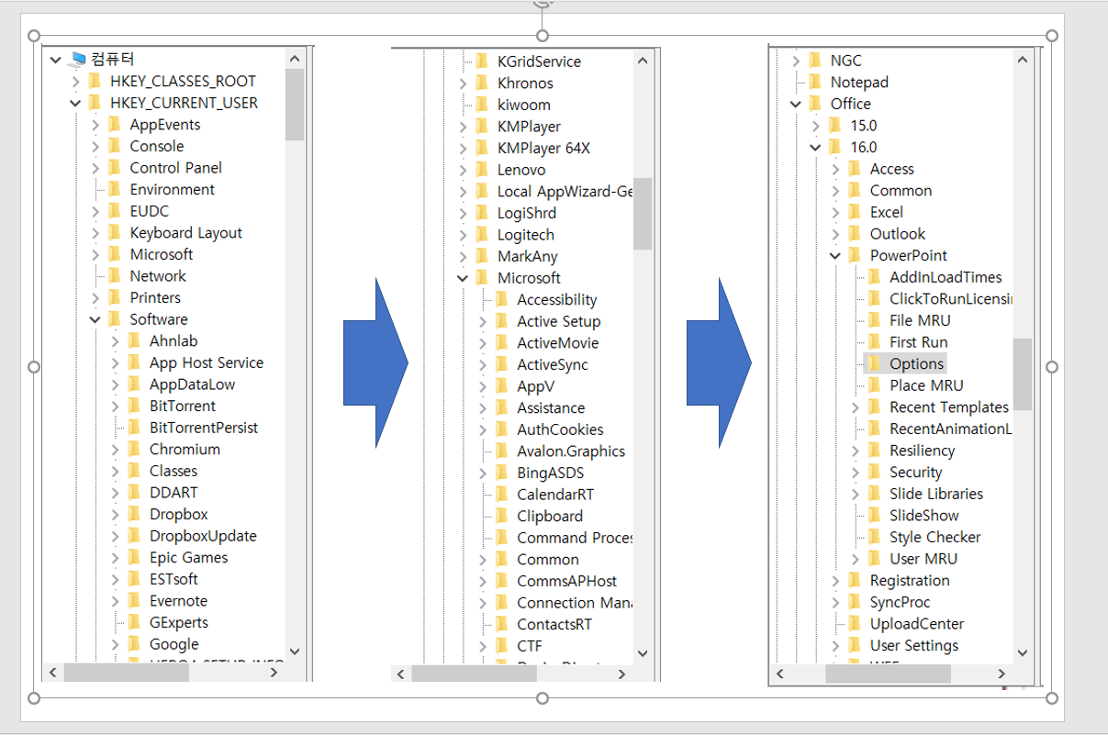Screen dimensions: 1108x735
Task: Click the Excel folder icon
Action: [855, 212]
